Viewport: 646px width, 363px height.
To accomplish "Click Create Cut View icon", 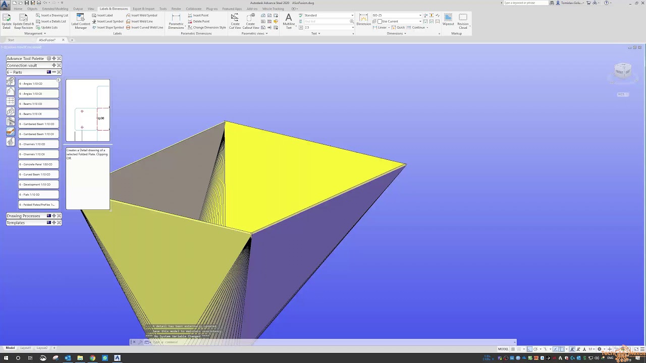I will (235, 18).
